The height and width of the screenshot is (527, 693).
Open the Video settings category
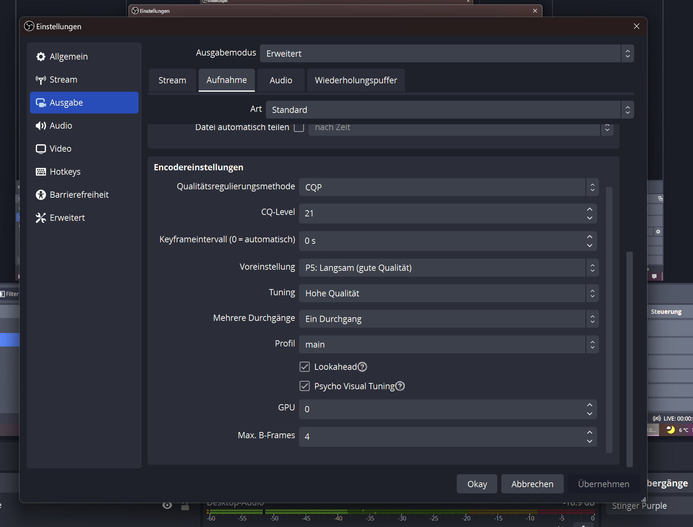click(x=84, y=149)
